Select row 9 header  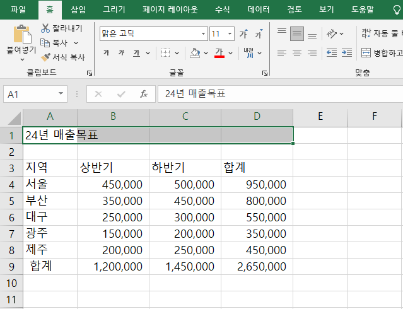[x=11, y=267]
